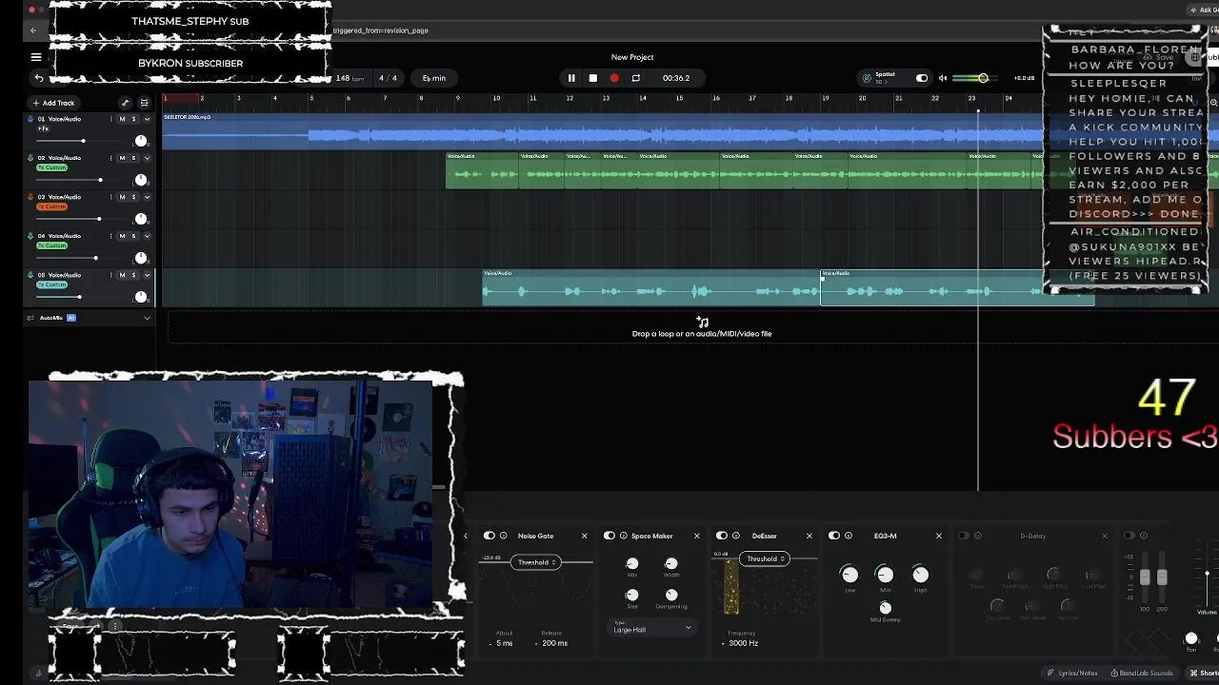
Task: Toggle the DeEsser power switch
Action: pyautogui.click(x=722, y=536)
